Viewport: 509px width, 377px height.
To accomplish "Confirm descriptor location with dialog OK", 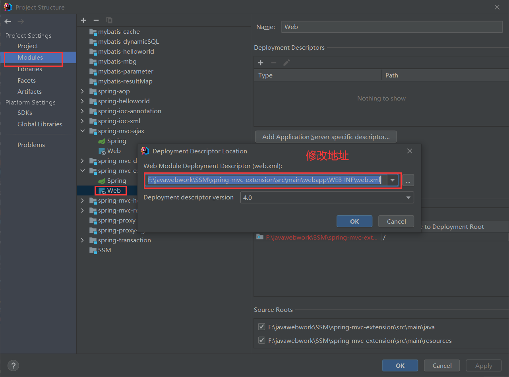I will pos(354,221).
